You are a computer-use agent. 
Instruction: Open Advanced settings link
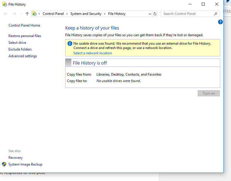[x=23, y=56]
